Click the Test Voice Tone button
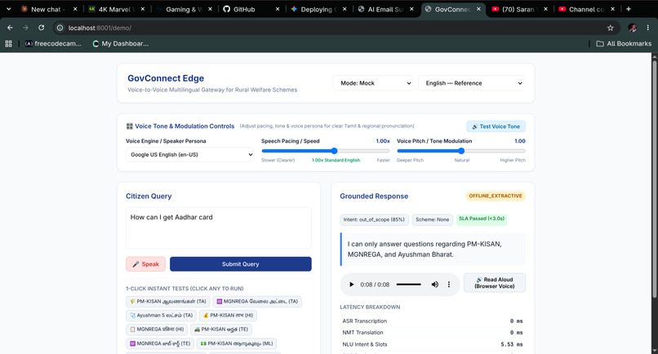The height and width of the screenshot is (354, 658). coord(496,126)
